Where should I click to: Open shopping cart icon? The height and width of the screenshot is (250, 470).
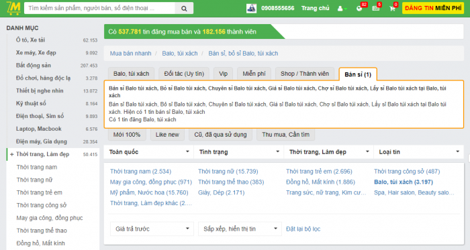[x=393, y=8]
